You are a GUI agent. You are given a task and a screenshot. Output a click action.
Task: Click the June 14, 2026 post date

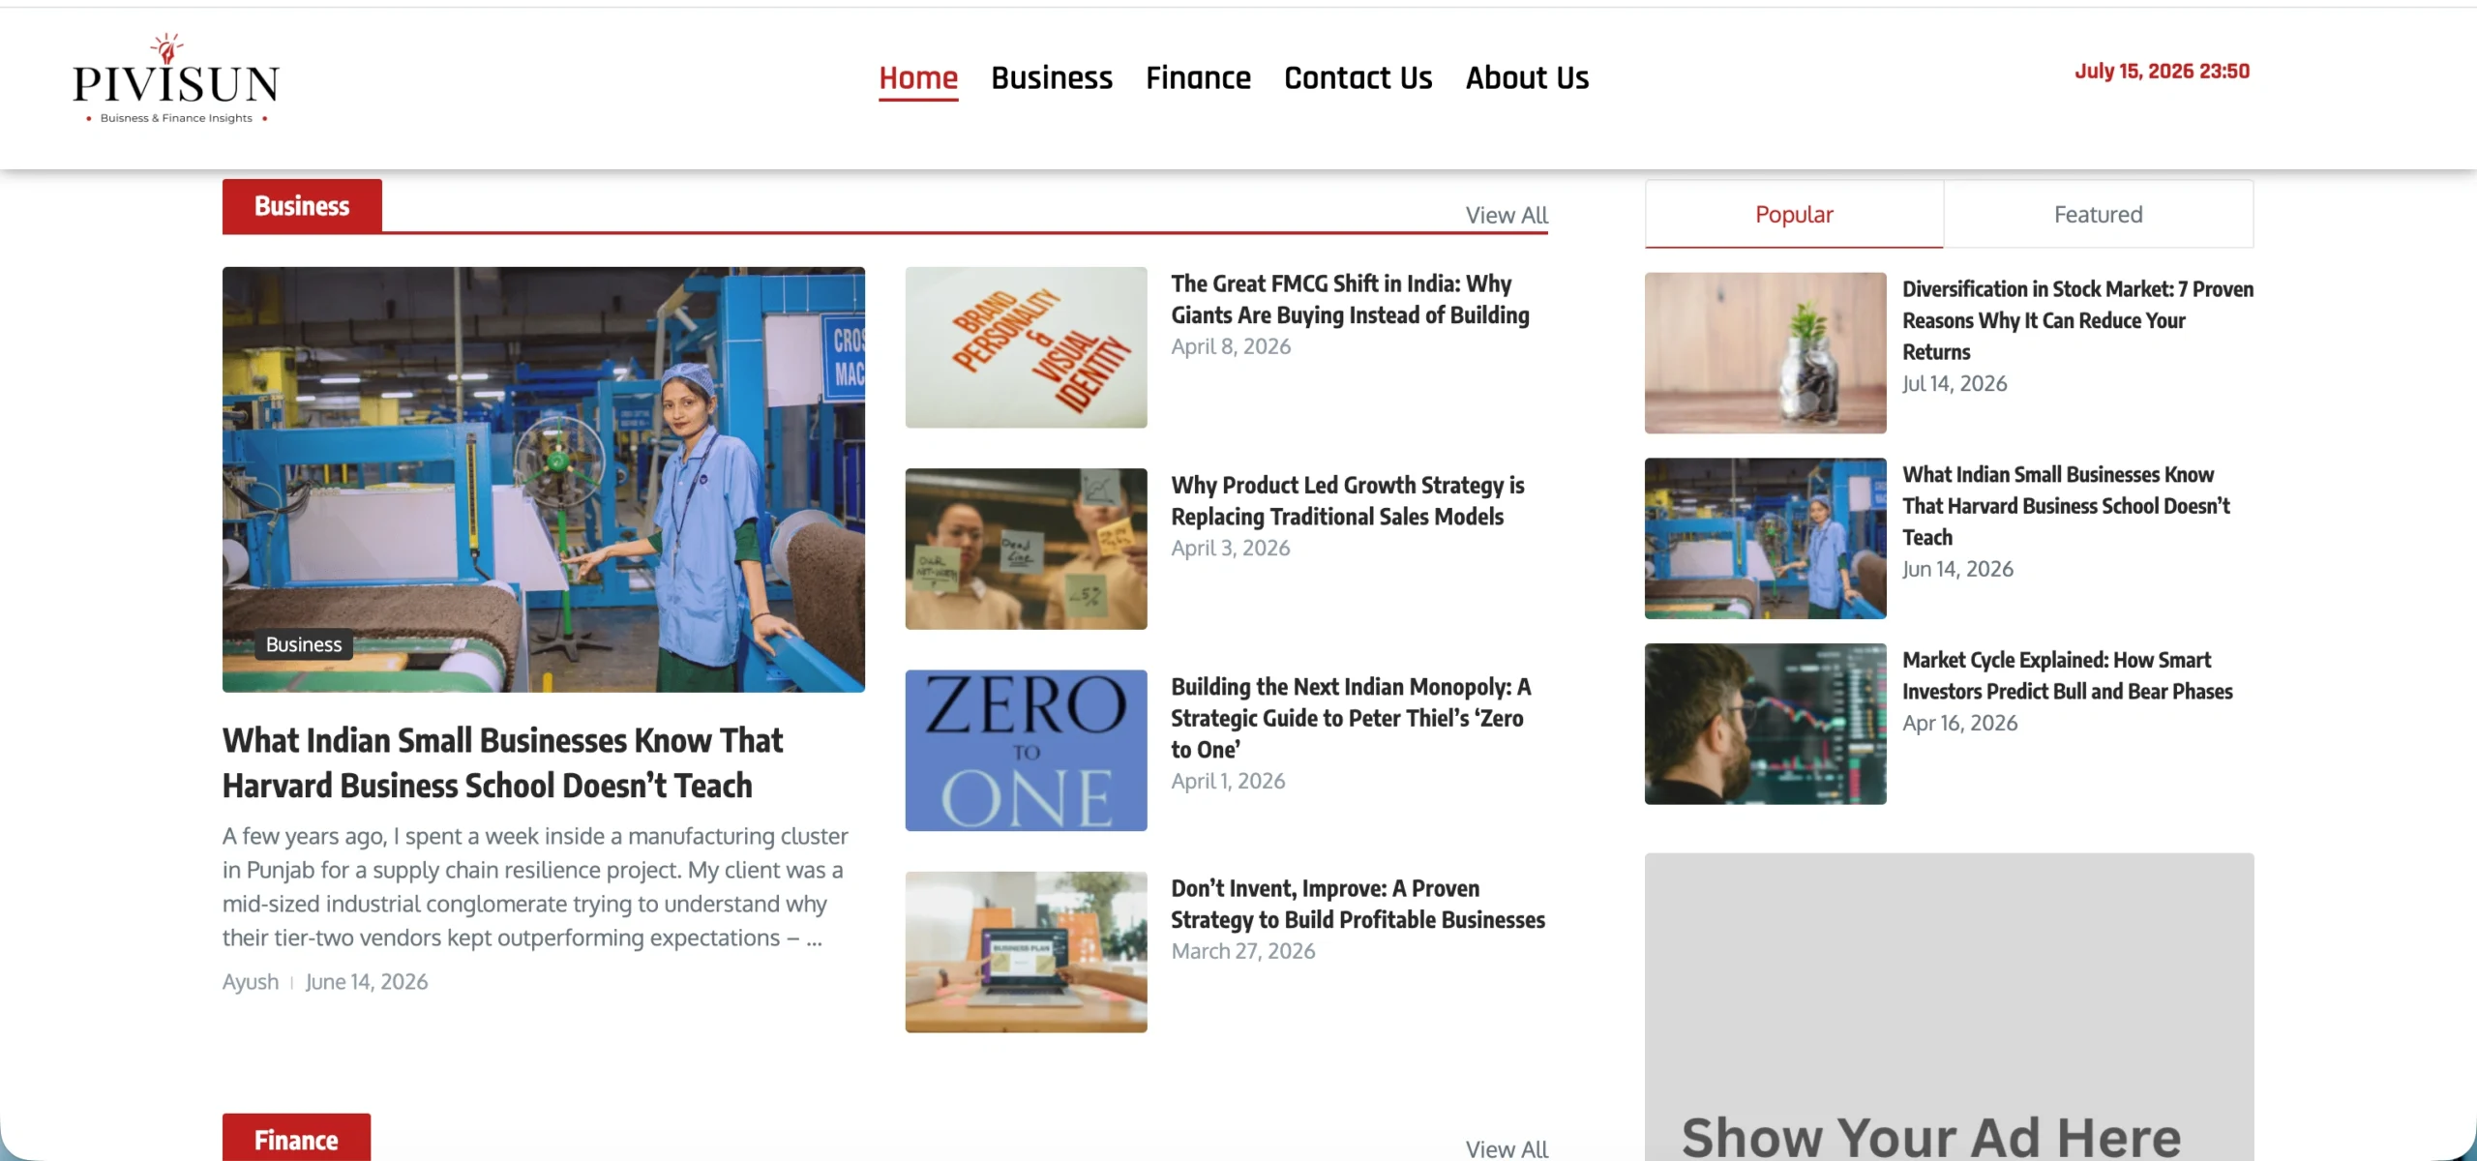point(367,981)
